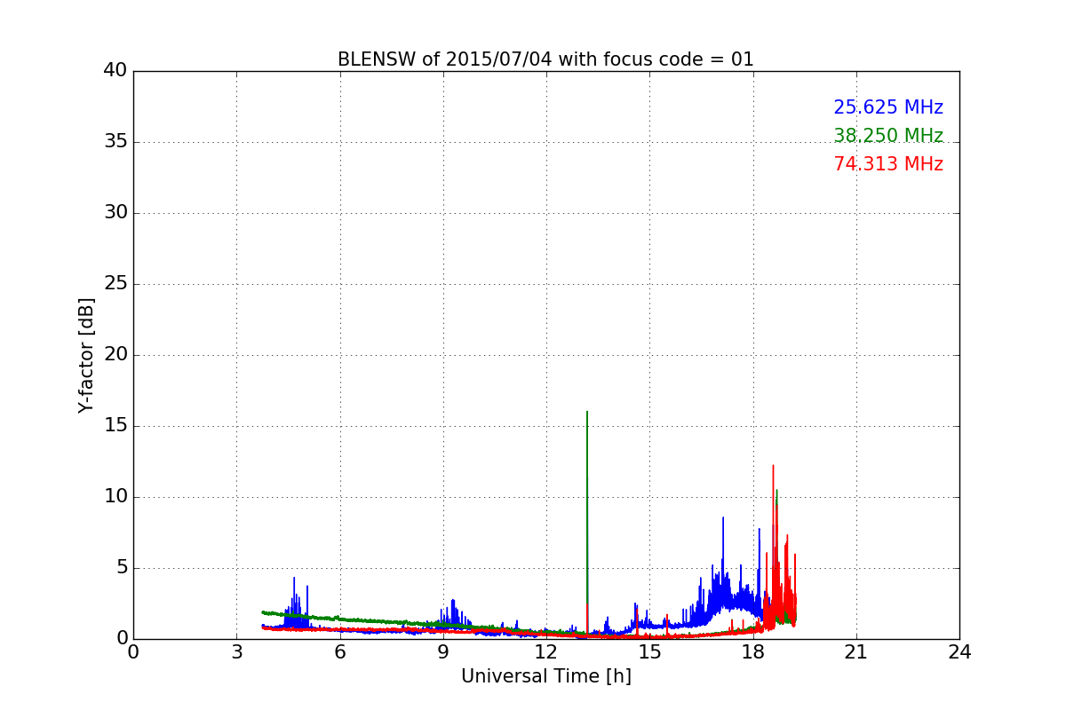Click x-axis tick value 9

(443, 652)
